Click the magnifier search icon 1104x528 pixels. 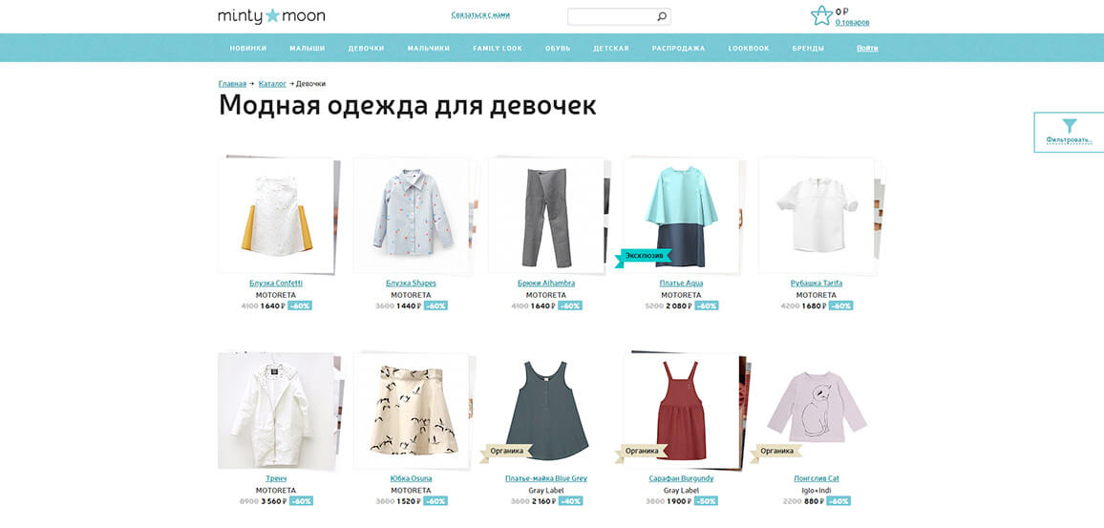point(661,17)
